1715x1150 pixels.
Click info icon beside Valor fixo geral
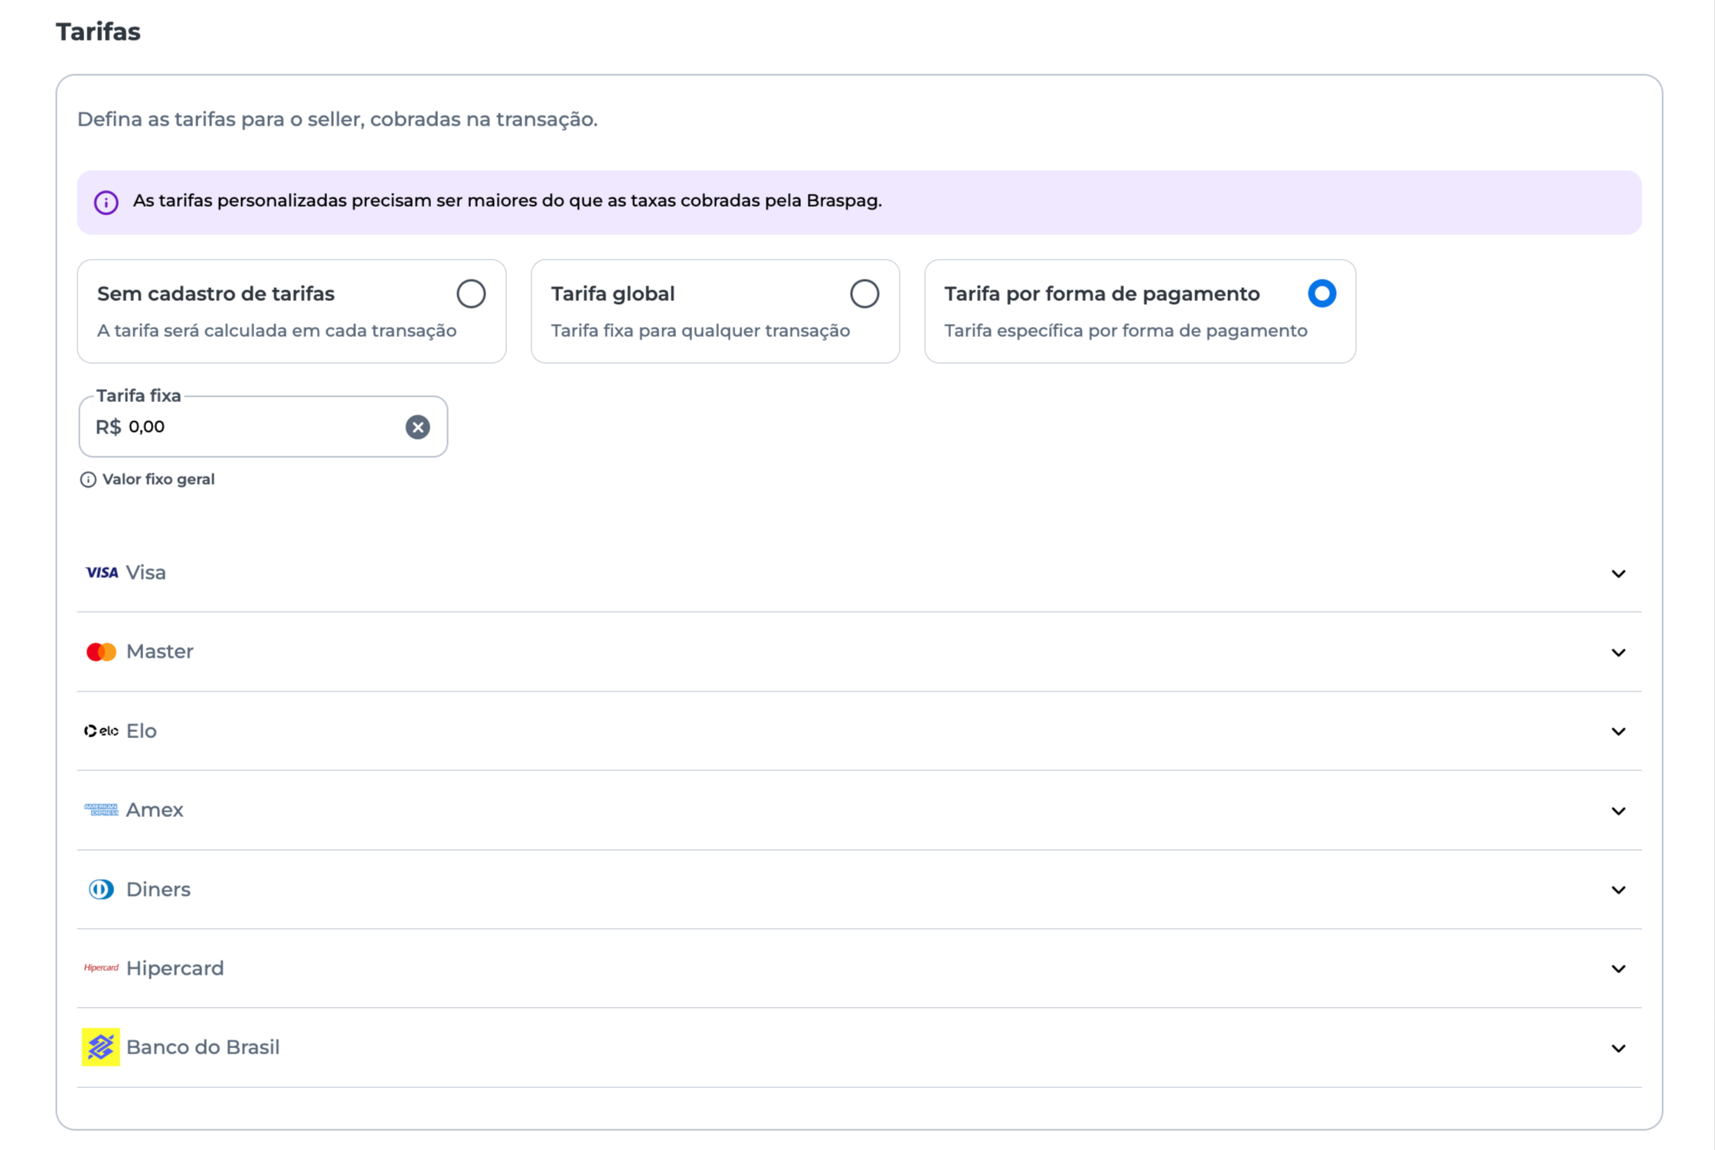click(x=88, y=479)
